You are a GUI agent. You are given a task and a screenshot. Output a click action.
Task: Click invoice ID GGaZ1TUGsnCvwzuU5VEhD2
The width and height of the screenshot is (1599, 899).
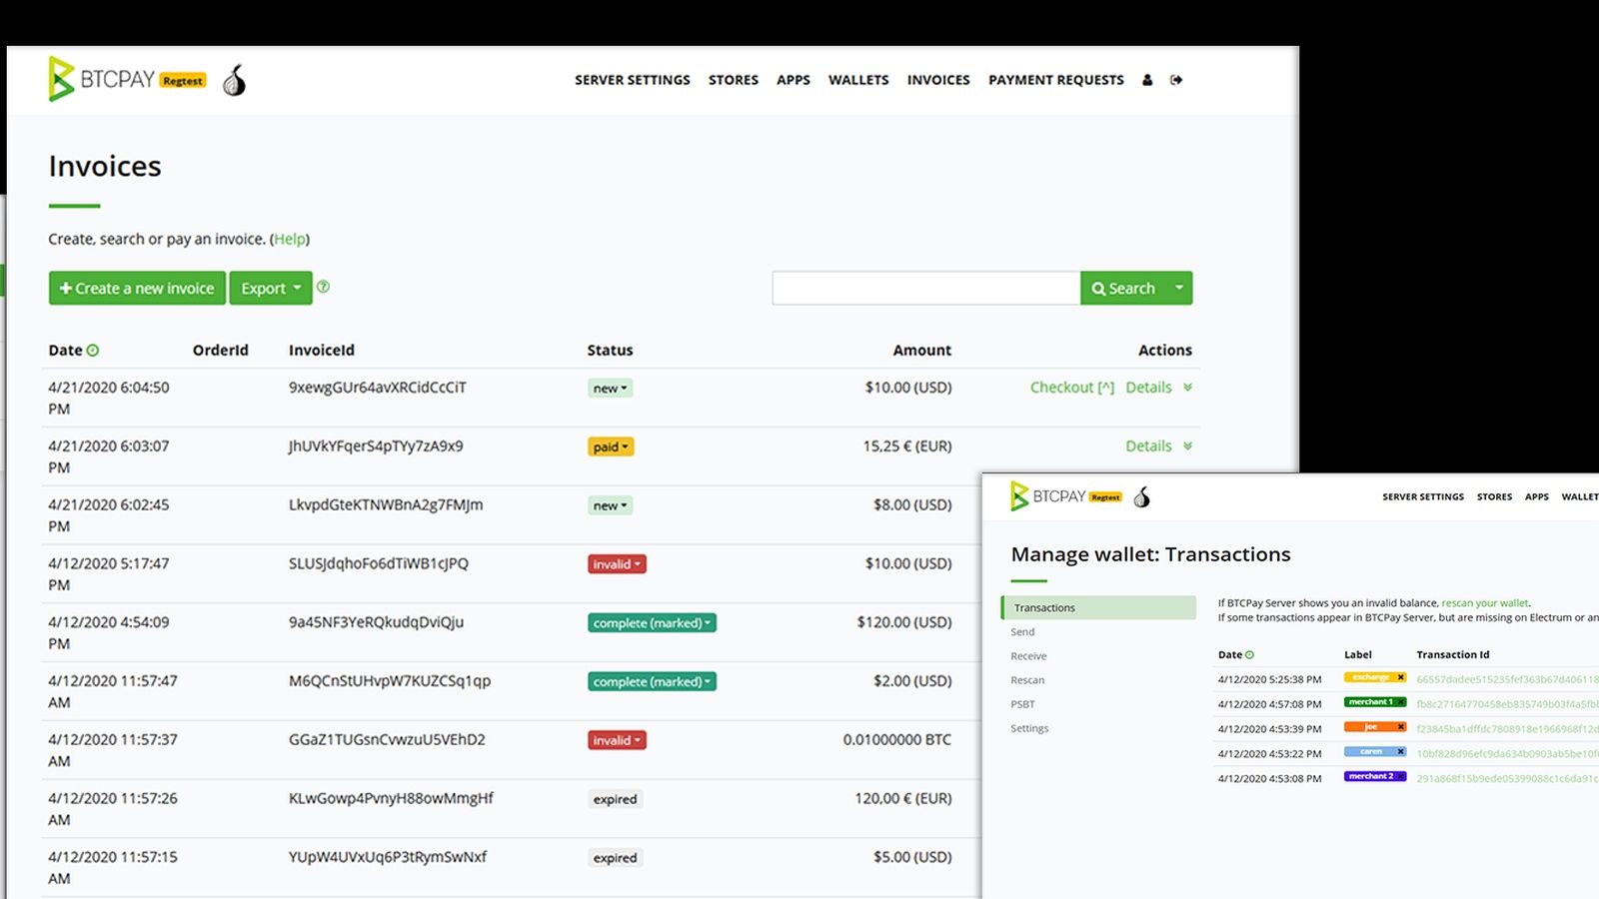click(387, 740)
